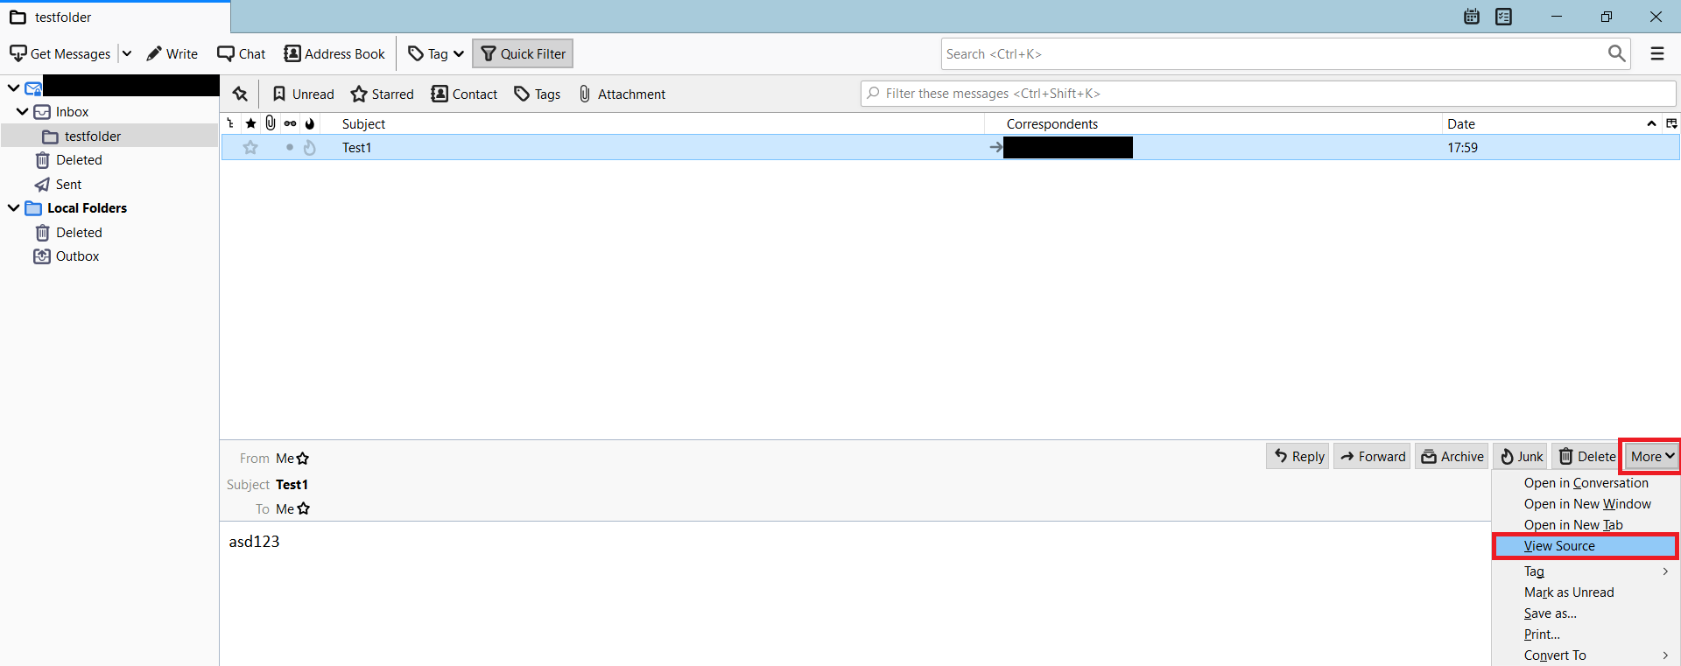Viewport: 1681px width, 666px height.
Task: Choose Open in New Tab
Action: (x=1586, y=525)
